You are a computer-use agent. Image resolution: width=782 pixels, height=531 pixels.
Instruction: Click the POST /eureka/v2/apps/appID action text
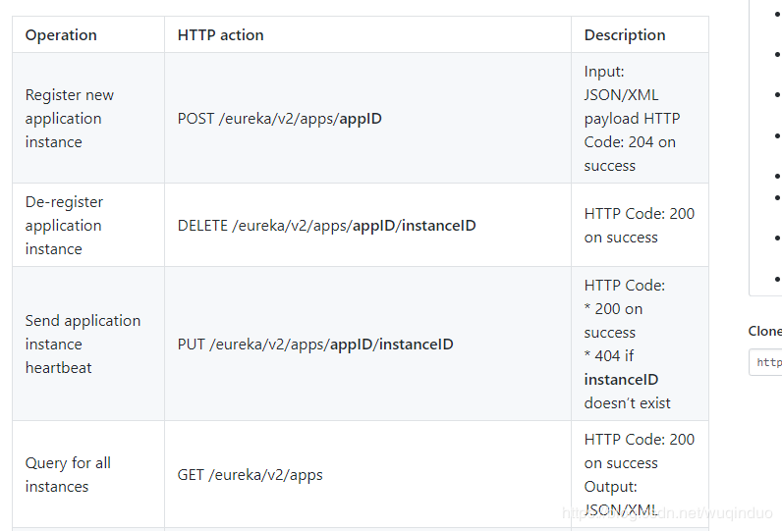pyautogui.click(x=279, y=119)
